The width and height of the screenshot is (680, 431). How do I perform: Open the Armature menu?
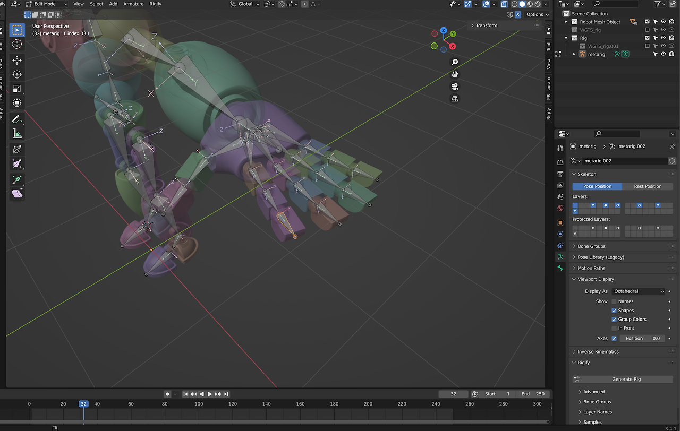[x=133, y=4]
